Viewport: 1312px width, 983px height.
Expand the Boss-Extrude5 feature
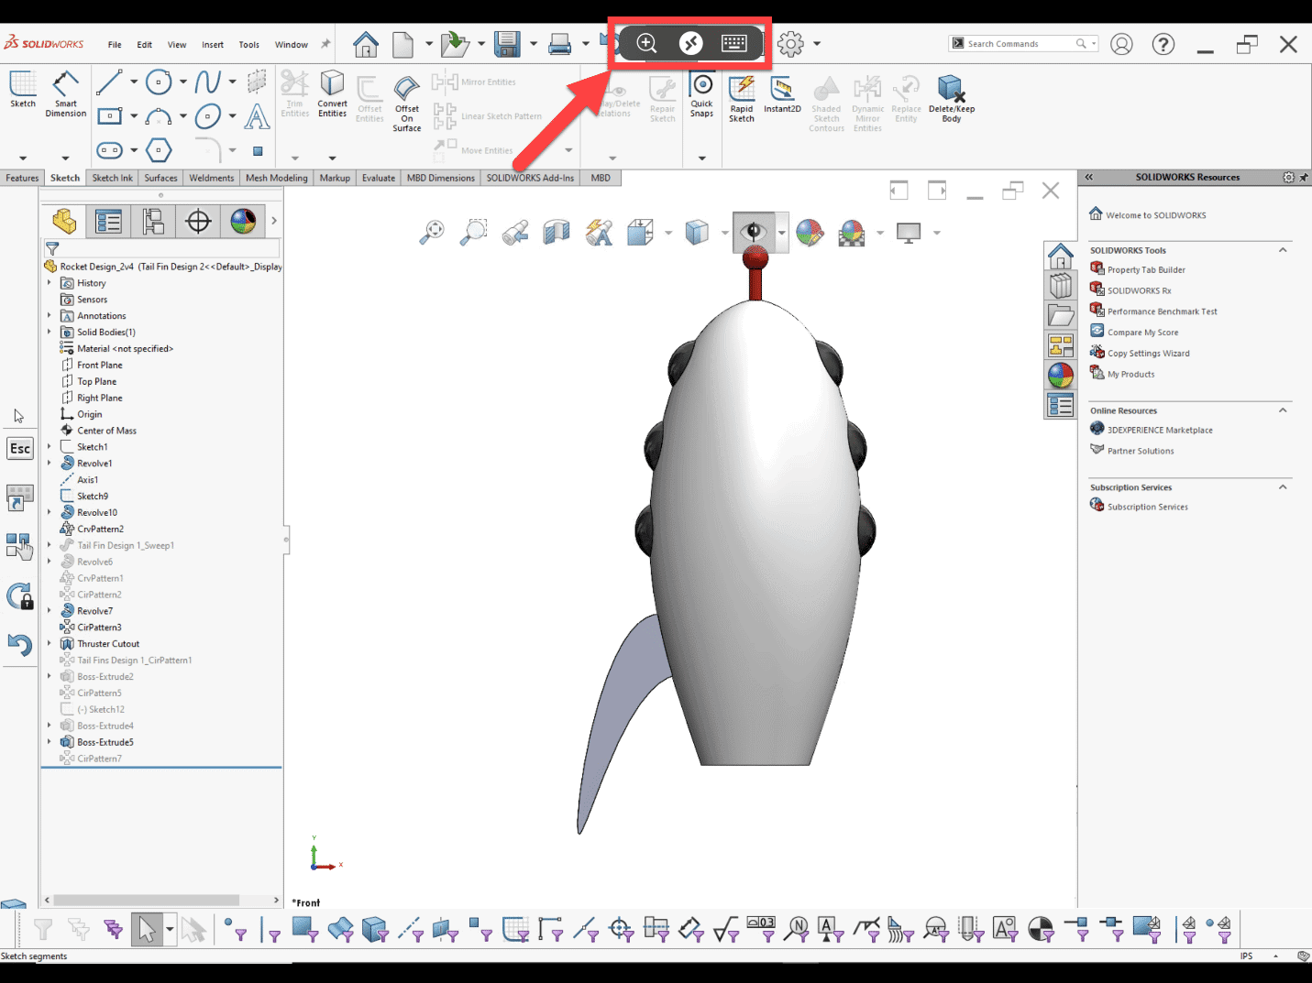pos(49,742)
